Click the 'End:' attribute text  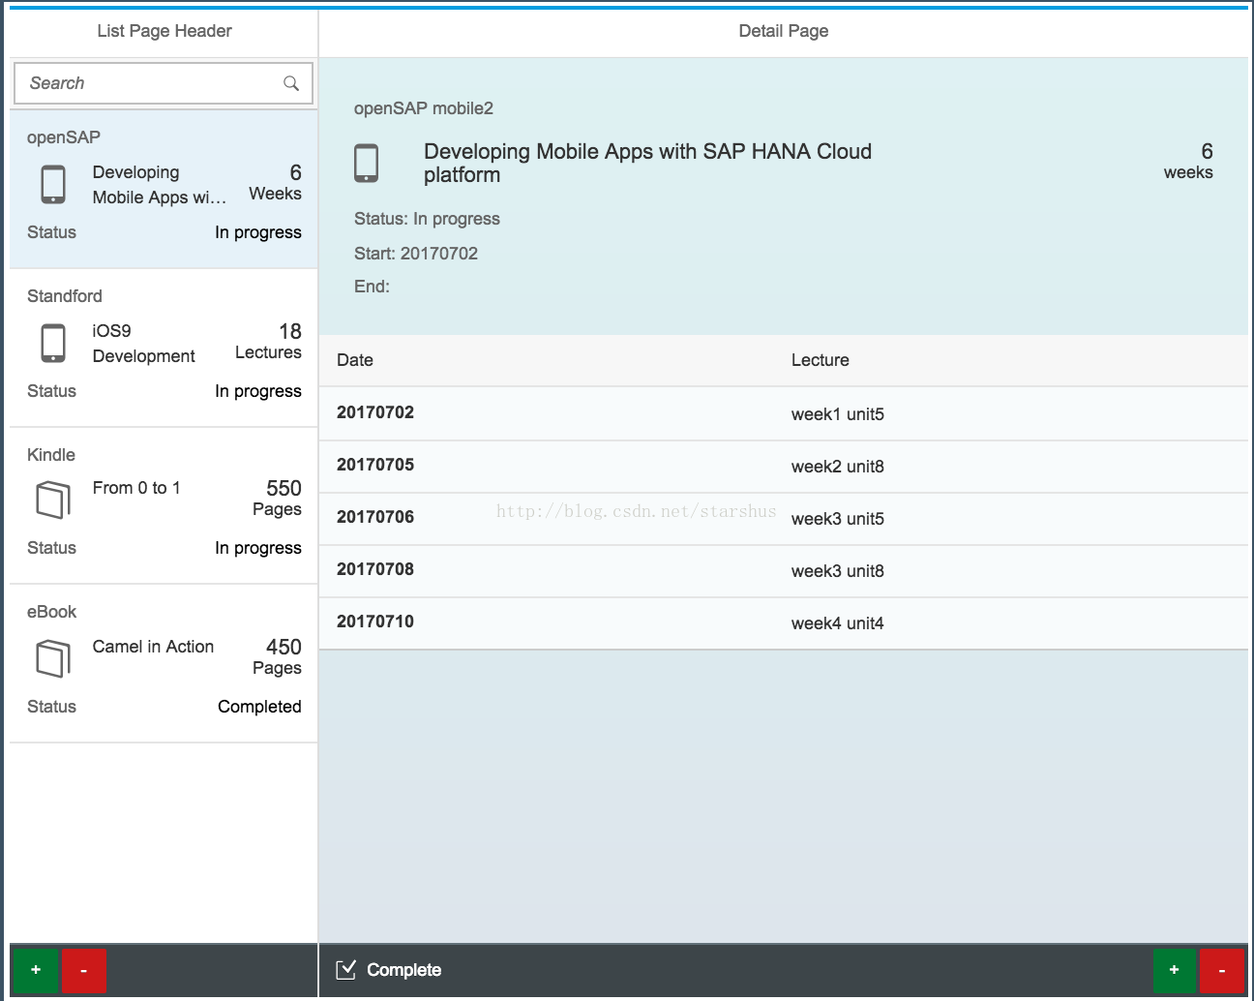point(372,287)
